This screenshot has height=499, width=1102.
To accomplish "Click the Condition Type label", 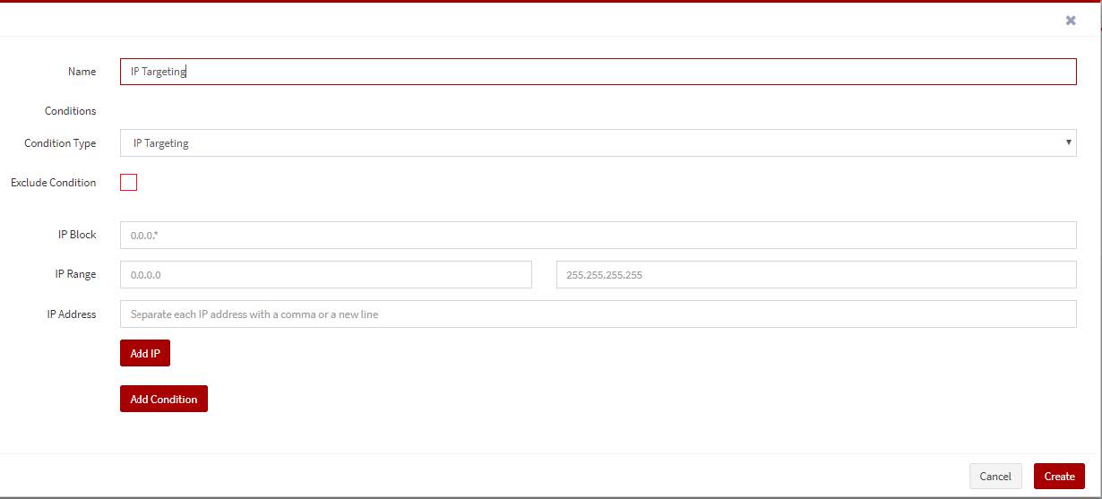I will (60, 143).
